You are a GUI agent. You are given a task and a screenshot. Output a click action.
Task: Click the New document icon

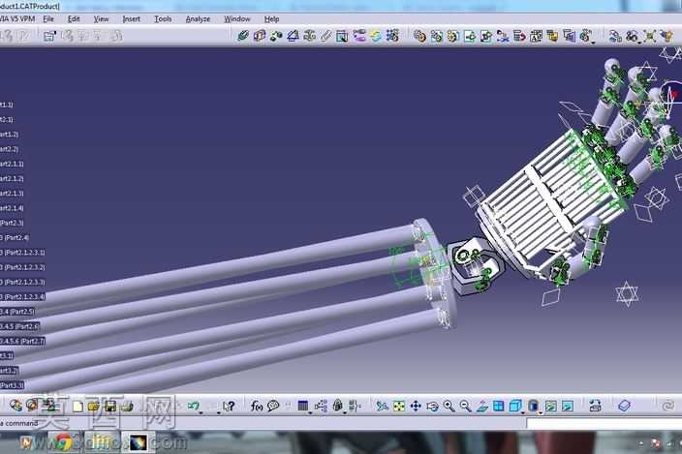[x=77, y=406]
